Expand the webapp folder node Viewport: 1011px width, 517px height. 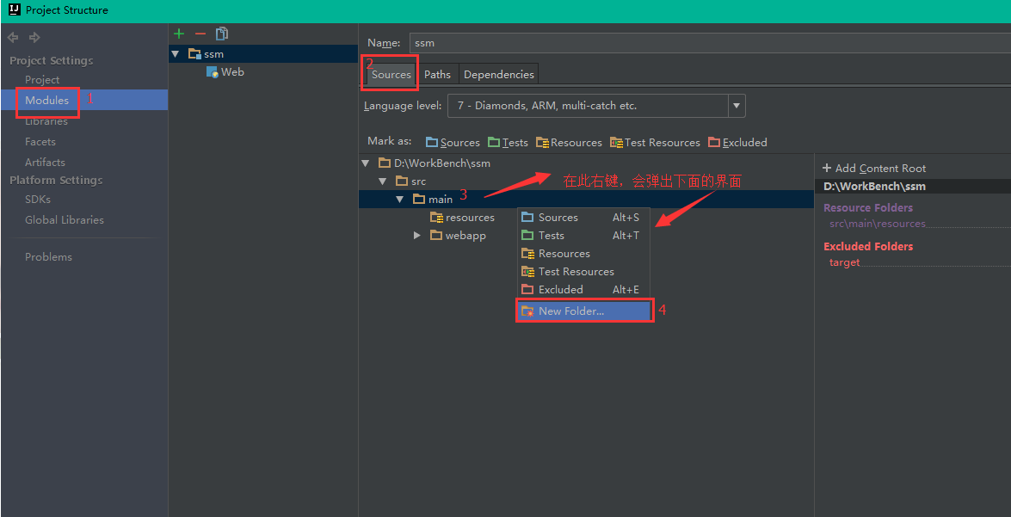[418, 236]
